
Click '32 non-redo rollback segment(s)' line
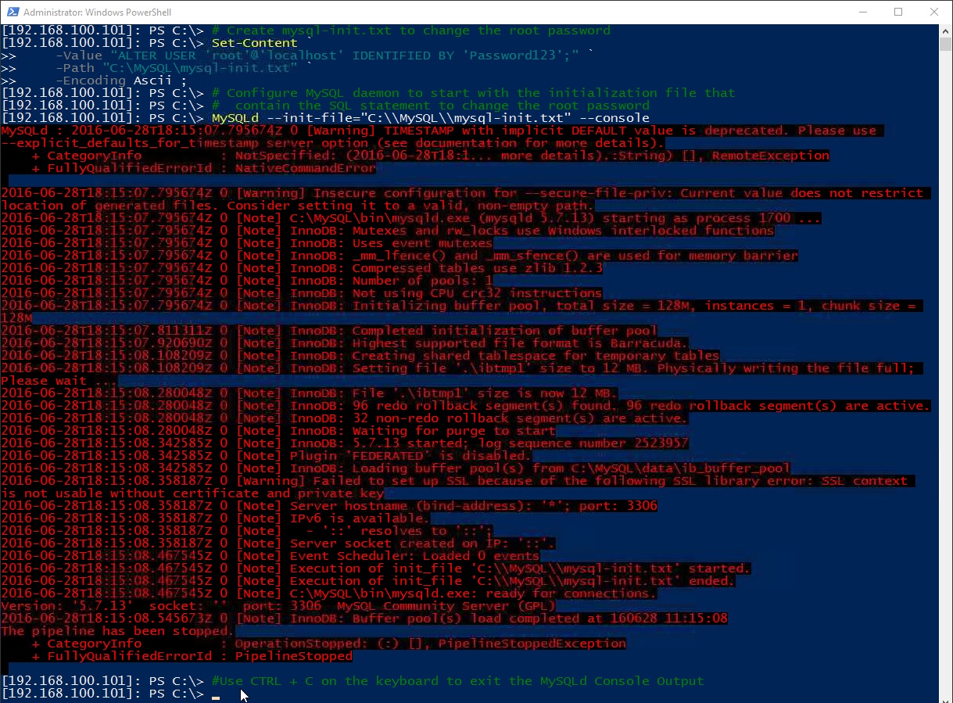coord(345,418)
